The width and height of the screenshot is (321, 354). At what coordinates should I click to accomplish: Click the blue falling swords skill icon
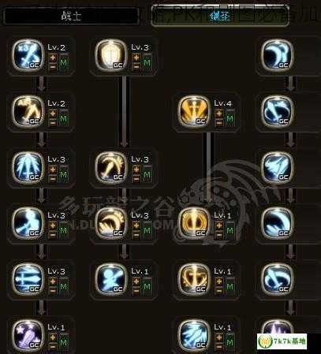[28, 168]
